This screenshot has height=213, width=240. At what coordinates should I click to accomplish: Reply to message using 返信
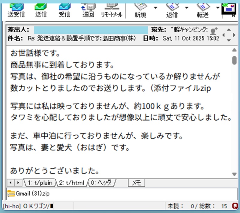click(172, 9)
